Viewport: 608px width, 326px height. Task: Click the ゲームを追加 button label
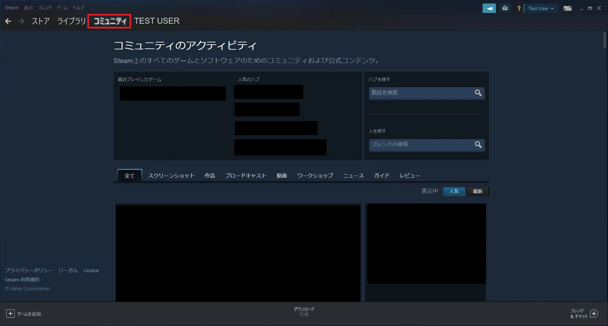(x=29, y=314)
